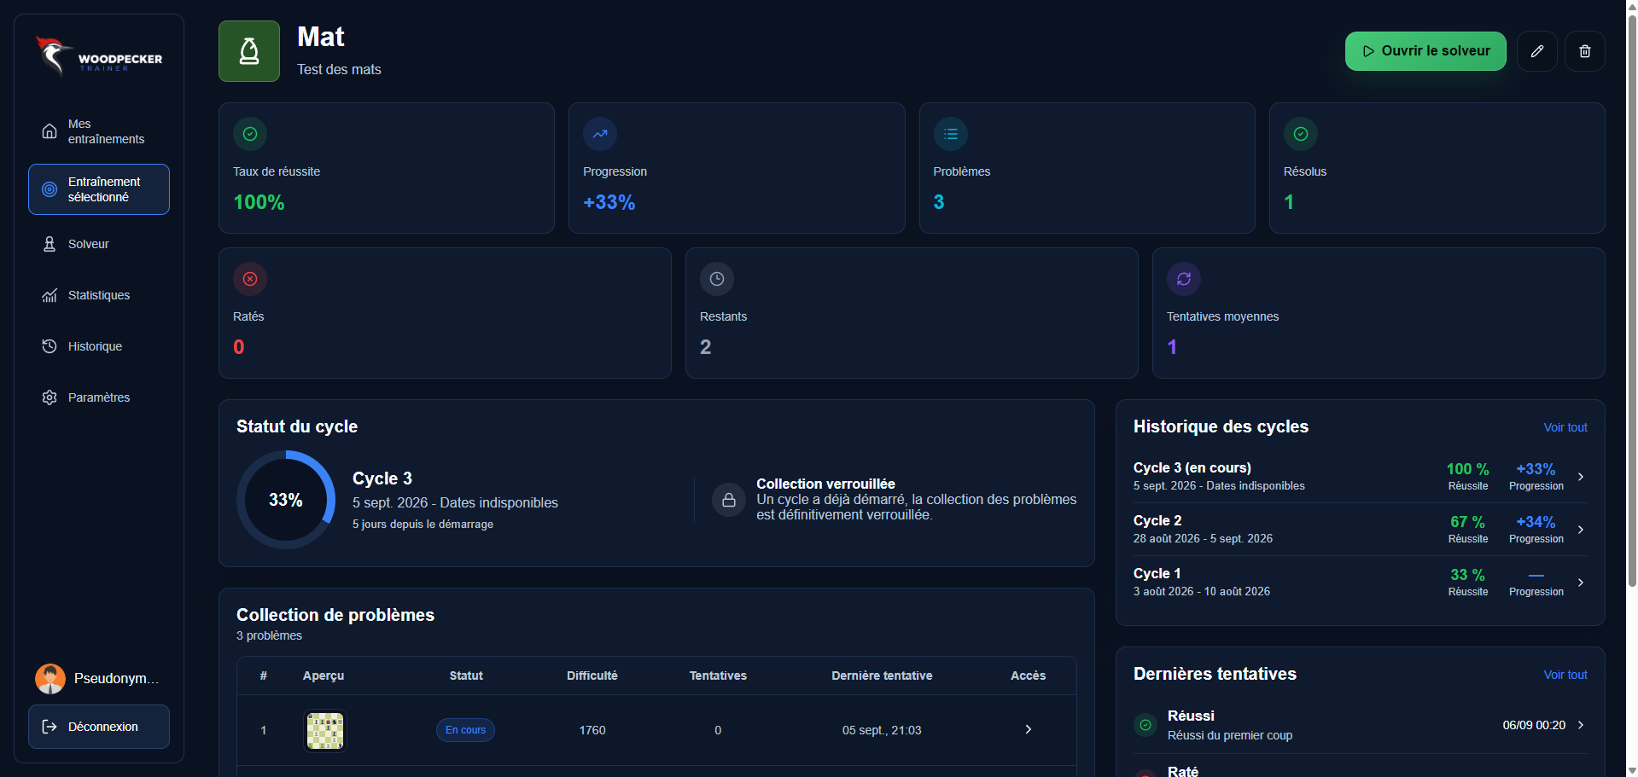Select Entraînement sélectionné sidebar item

tap(99, 189)
